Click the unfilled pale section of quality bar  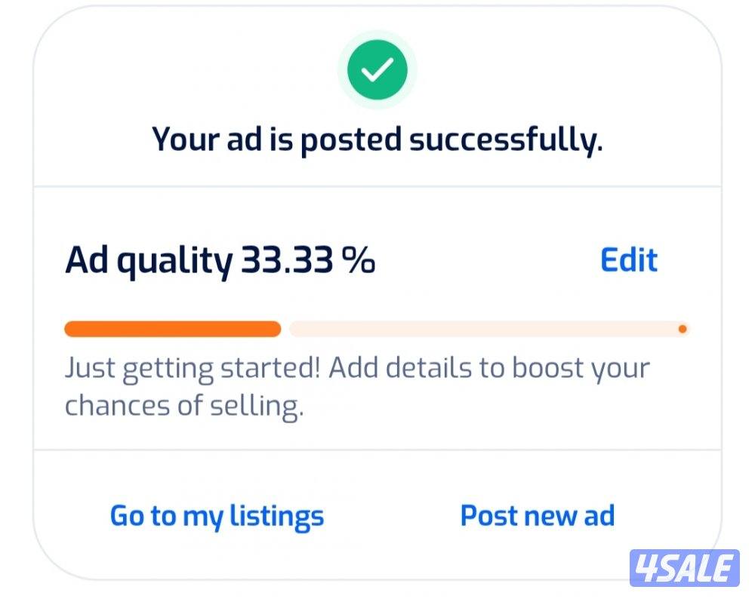[483, 329]
